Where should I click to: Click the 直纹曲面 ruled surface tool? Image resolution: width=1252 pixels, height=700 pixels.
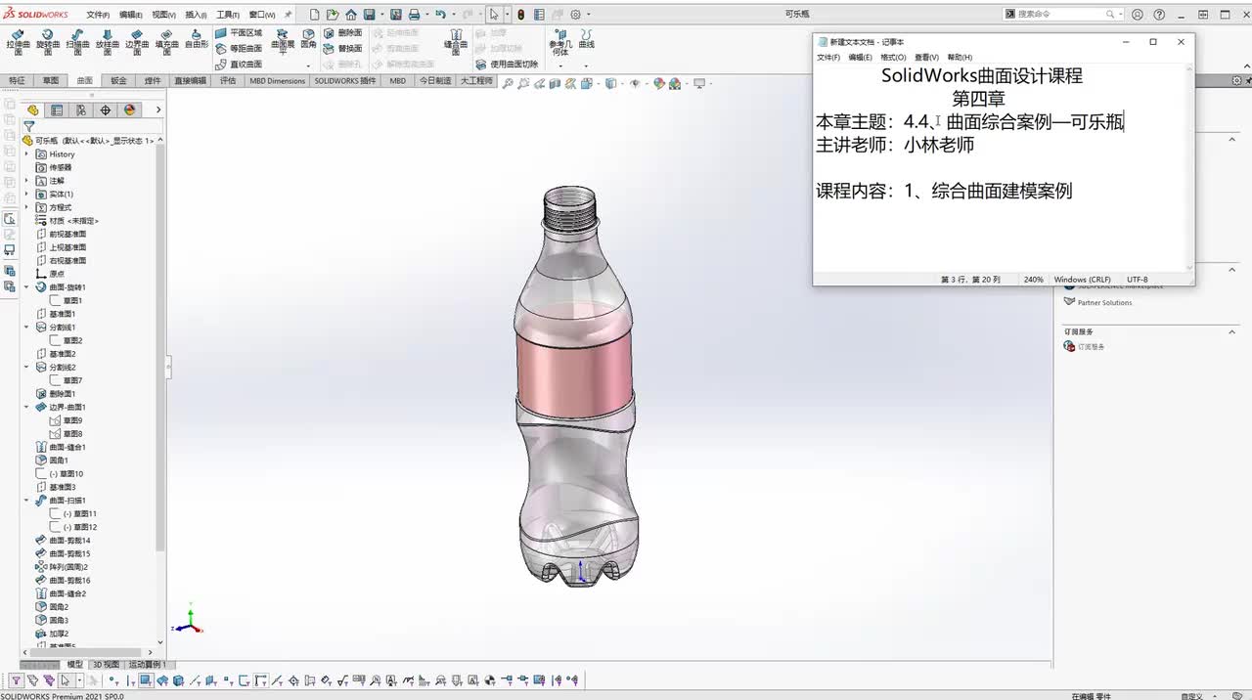(239, 64)
